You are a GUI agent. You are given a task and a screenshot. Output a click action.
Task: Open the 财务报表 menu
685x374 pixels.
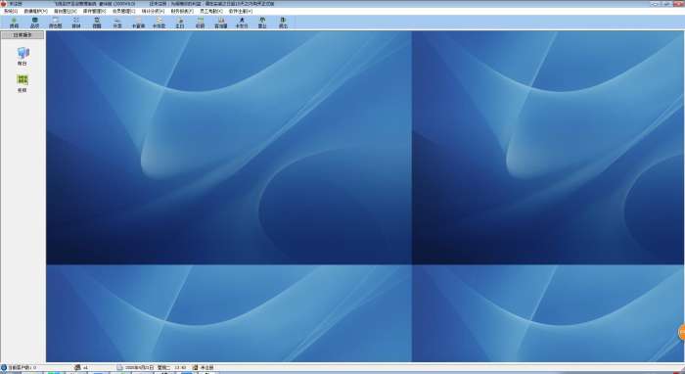tap(182, 11)
